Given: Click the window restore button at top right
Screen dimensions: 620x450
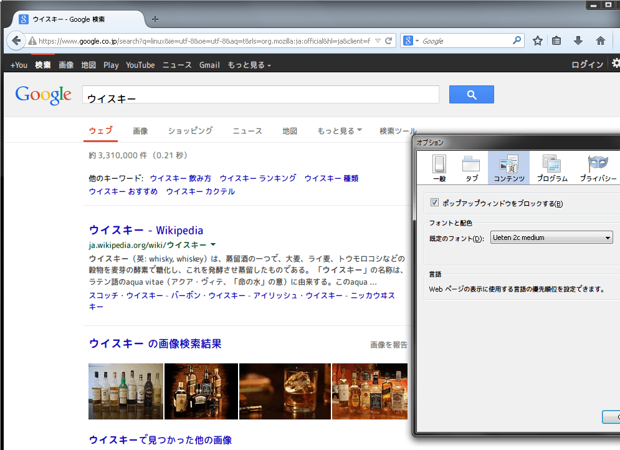Looking at the screenshot, I should (x=609, y=5).
